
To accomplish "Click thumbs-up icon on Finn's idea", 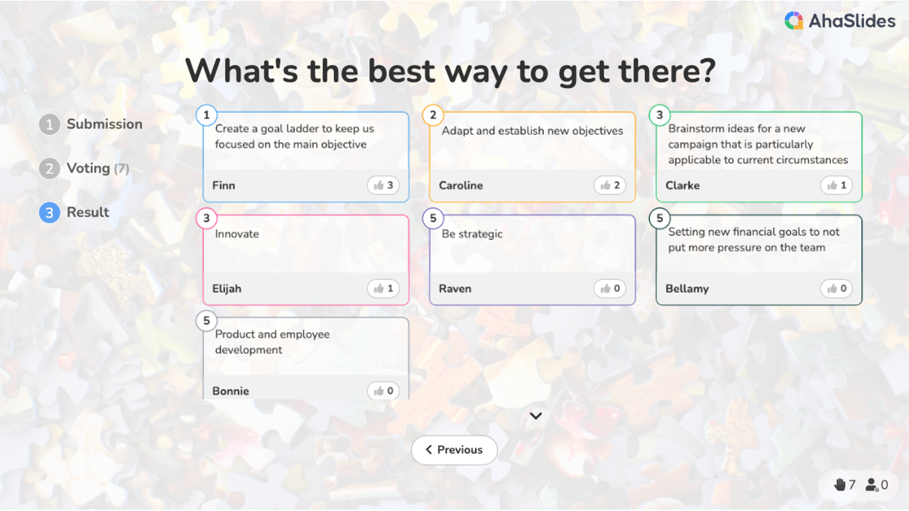I will 379,186.
